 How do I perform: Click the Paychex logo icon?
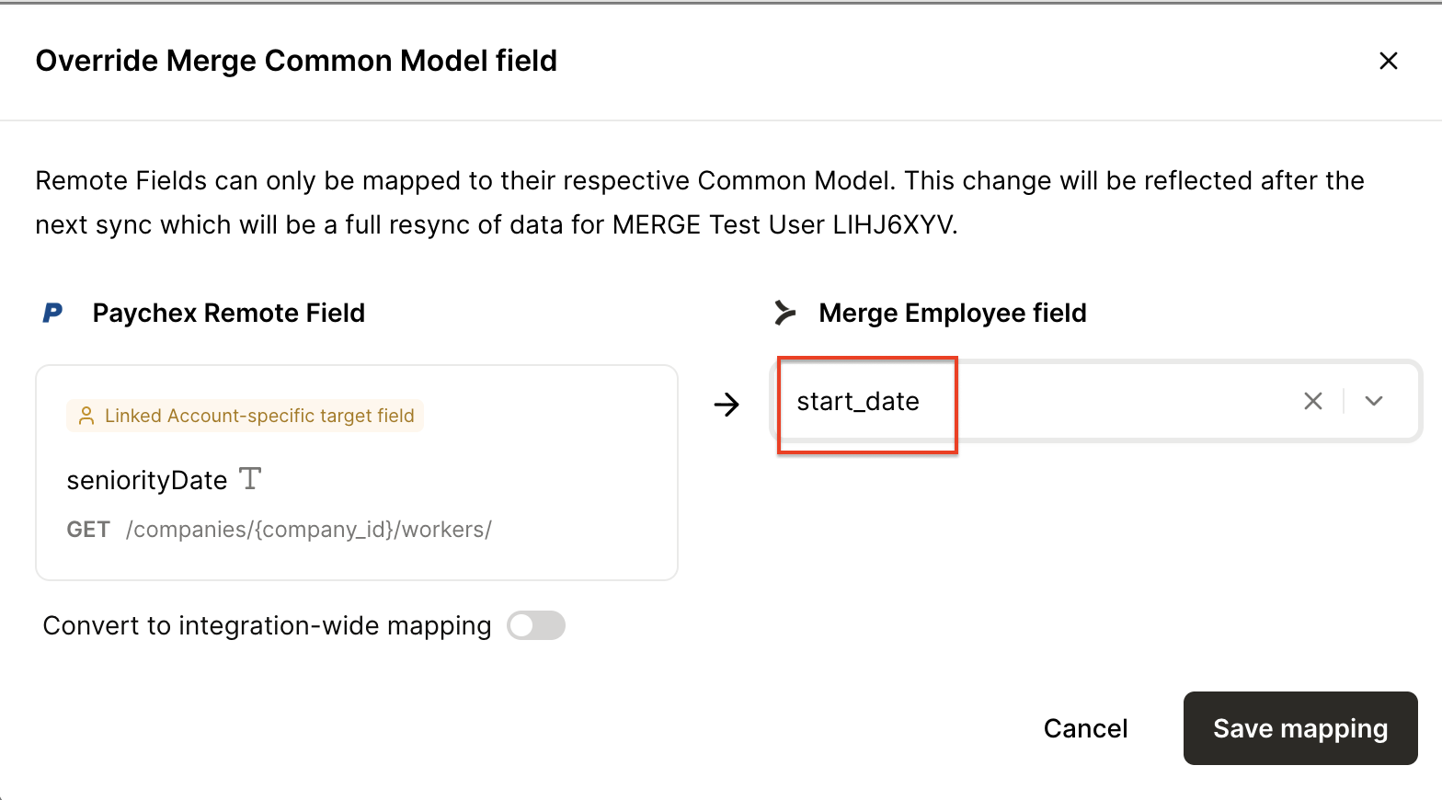[53, 314]
